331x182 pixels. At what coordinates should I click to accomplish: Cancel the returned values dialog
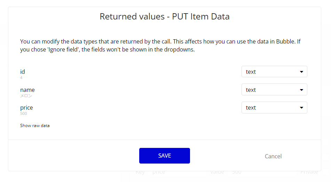pos(273,156)
